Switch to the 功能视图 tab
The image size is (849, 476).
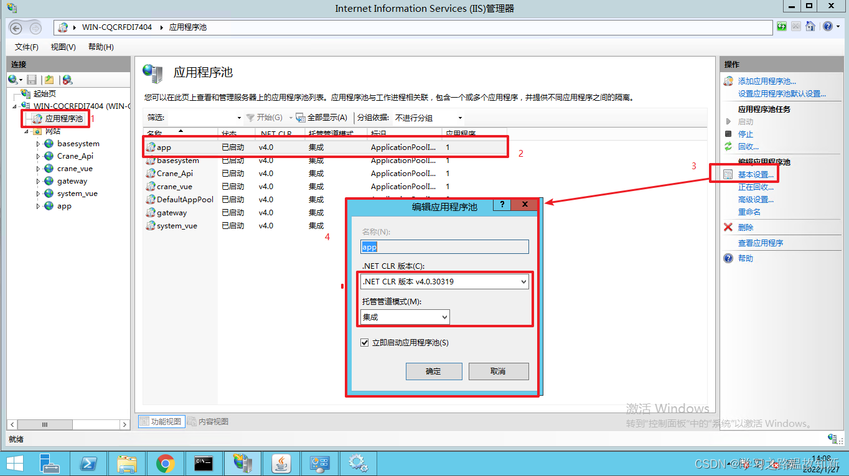pos(161,422)
